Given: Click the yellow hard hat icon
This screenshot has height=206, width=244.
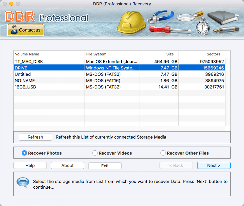Looking at the screenshot, I should (131, 22).
